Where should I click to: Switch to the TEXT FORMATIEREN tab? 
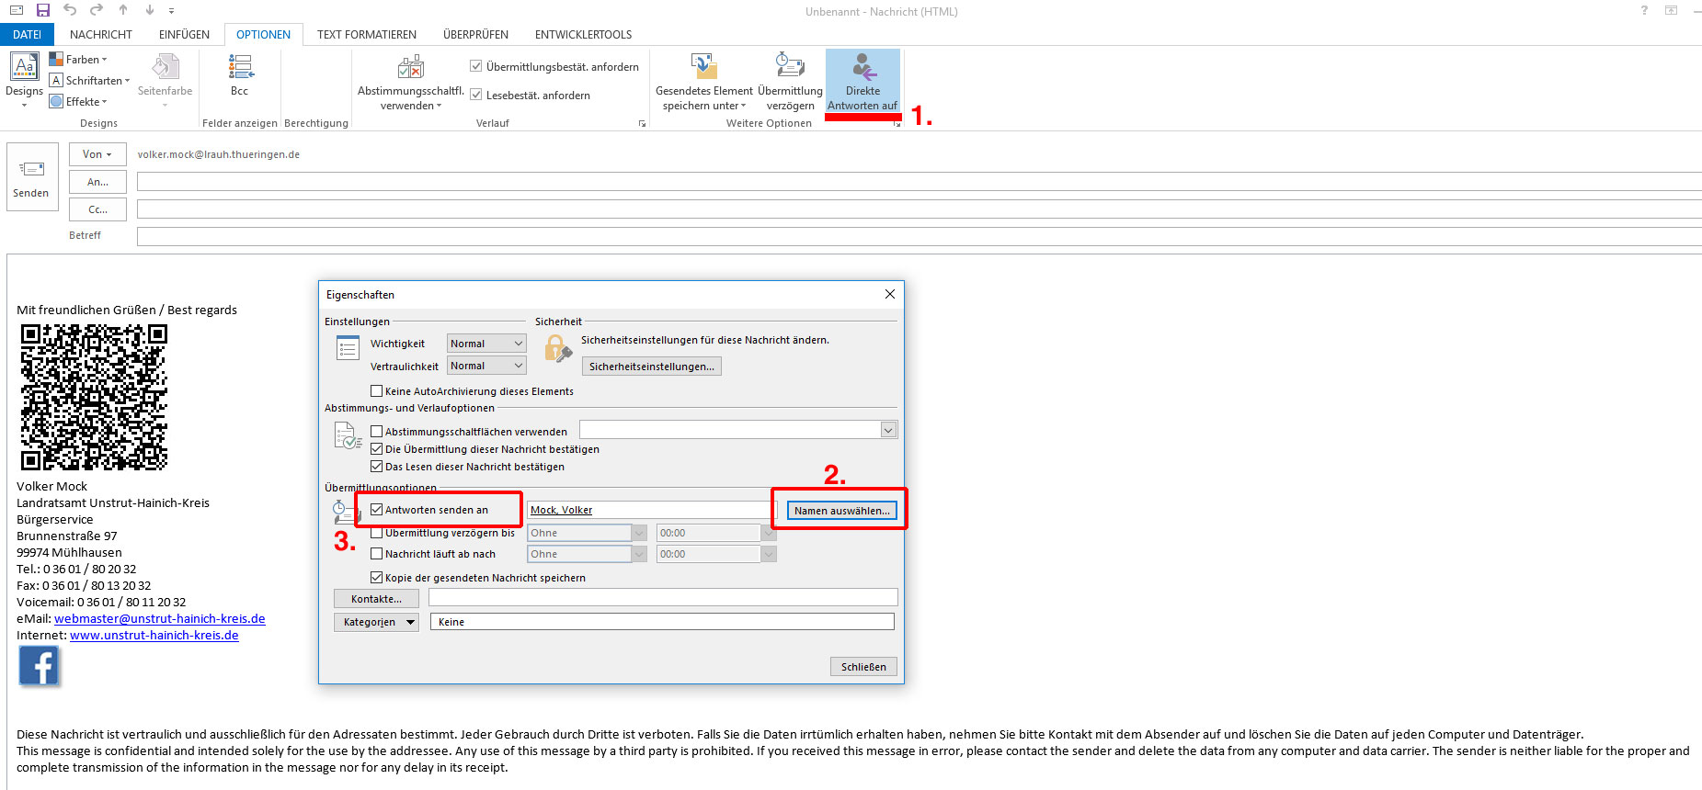click(x=367, y=35)
